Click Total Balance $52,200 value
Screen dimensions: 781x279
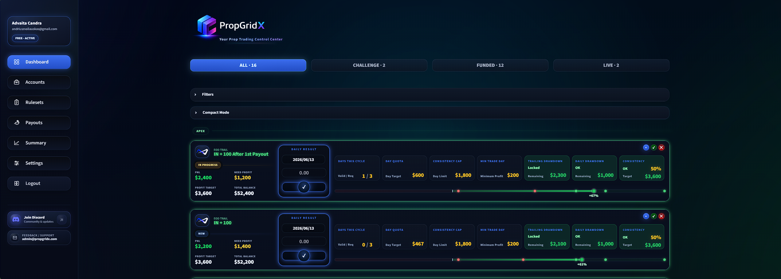[244, 262]
